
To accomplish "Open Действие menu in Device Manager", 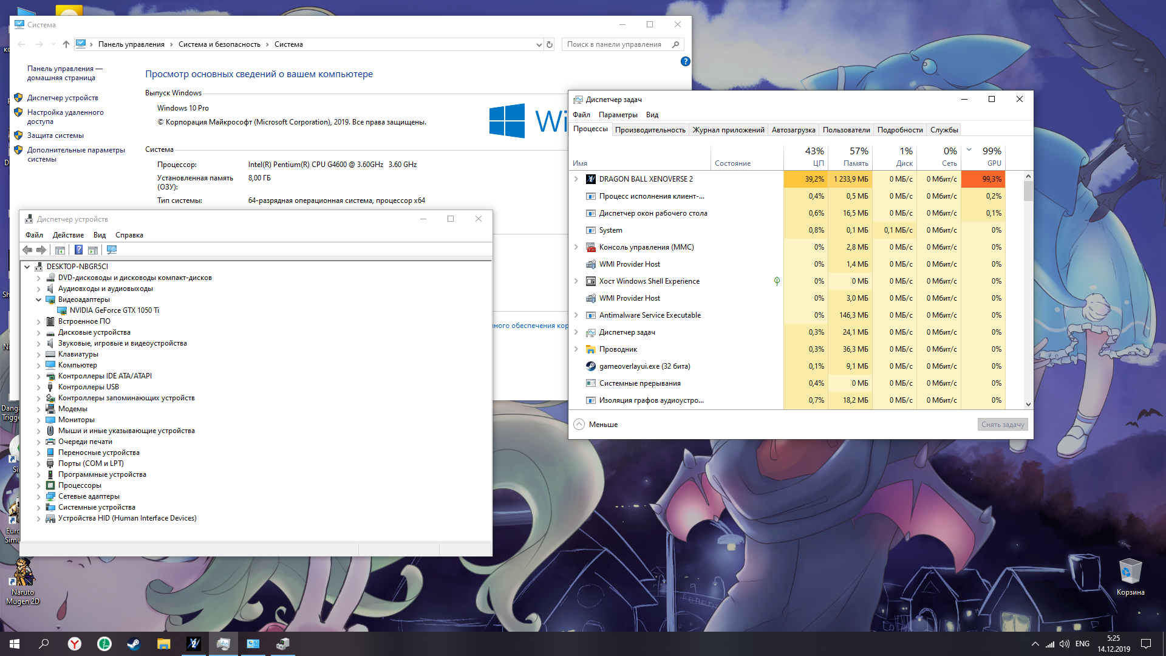I will (x=68, y=235).
